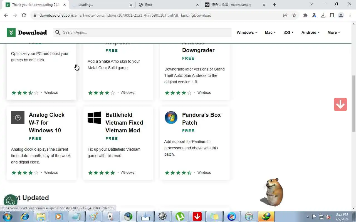Click the CNET Download logo

click(x=27, y=32)
